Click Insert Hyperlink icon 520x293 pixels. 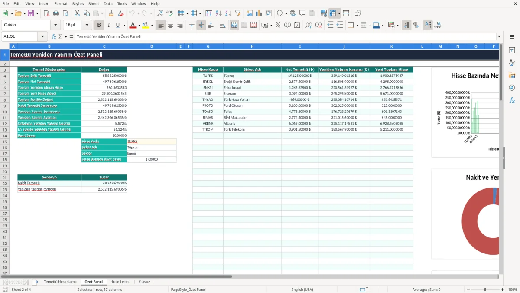[x=293, y=13]
